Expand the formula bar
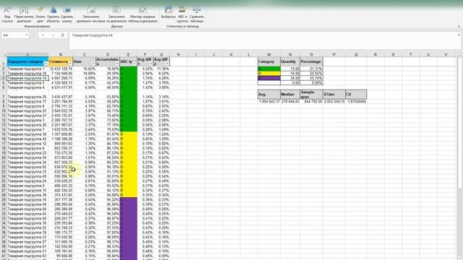The height and width of the screenshot is (260, 463). point(459,35)
